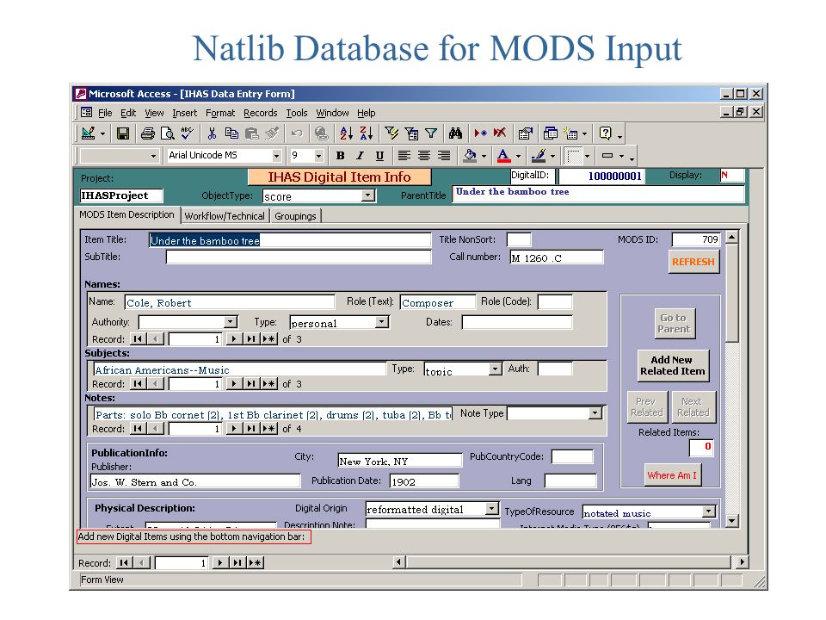Image resolution: width=826 pixels, height=620 pixels.
Task: Open the Properties toolbar icon
Action: 525,134
